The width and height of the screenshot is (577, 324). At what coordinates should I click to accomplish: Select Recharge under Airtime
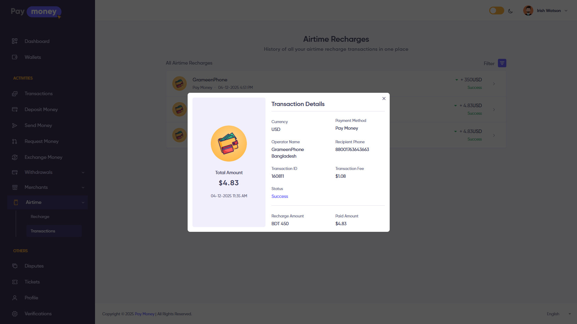point(40,217)
